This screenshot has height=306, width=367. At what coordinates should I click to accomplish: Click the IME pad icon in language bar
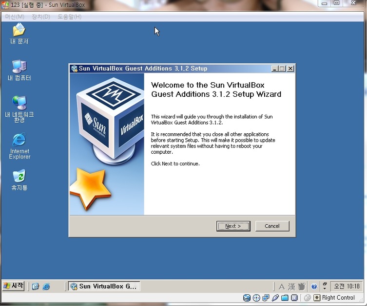(x=302, y=287)
